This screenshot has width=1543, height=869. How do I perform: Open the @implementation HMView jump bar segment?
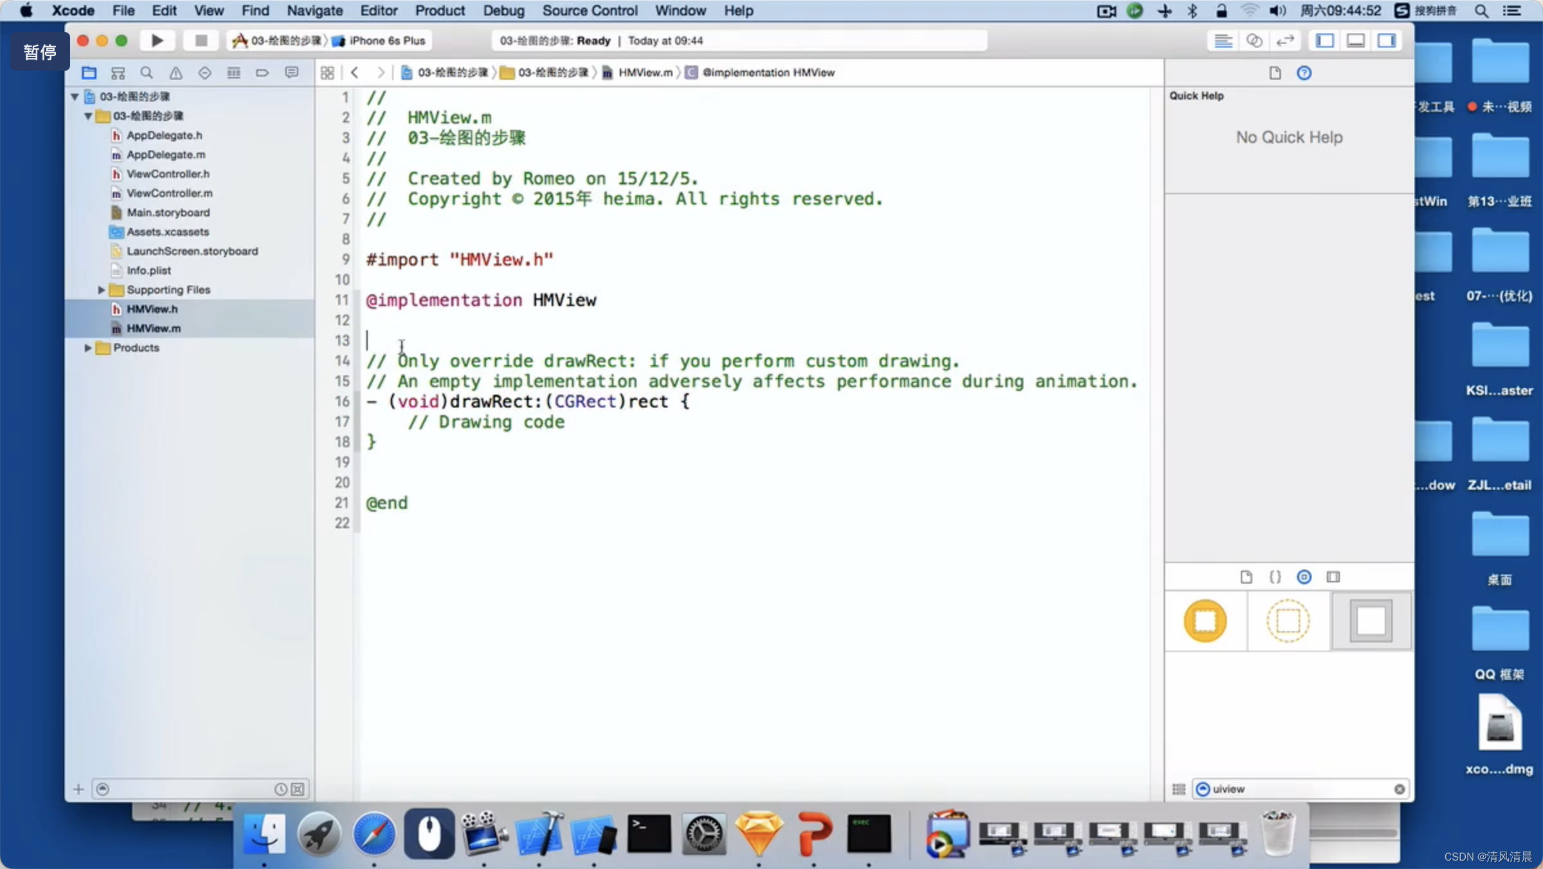click(x=761, y=73)
